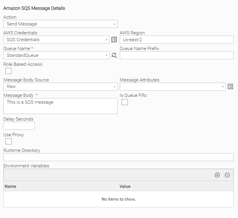Expand Message Body Source dropdown
The height and width of the screenshot is (218, 238).
tap(60, 87)
